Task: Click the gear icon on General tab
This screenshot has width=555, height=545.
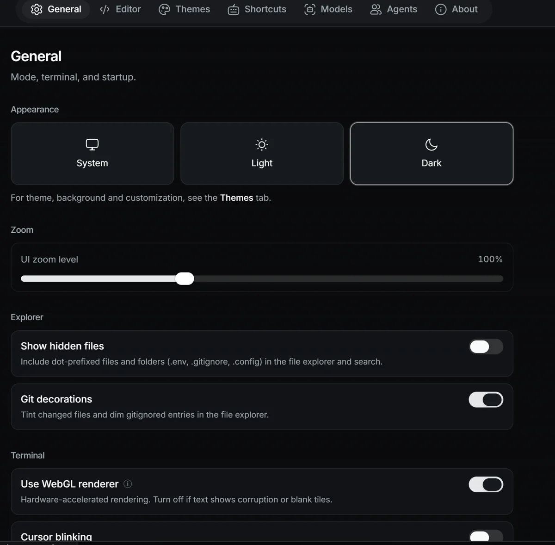Action: coord(37,9)
